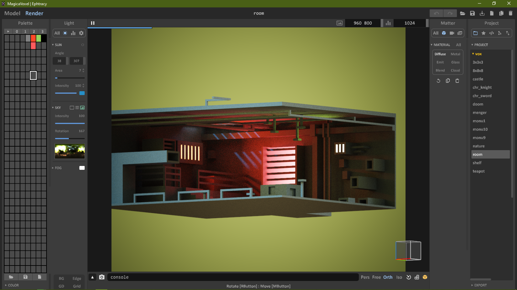
Task: Pause the render with the pause icon
Action: click(x=93, y=23)
